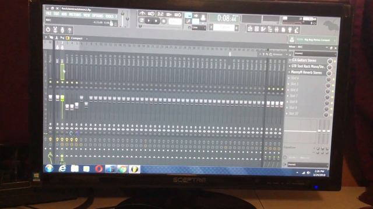The width and height of the screenshot is (373, 209).
Task: Click the sixth icon in the window shortcut row
Action: tap(283, 30)
